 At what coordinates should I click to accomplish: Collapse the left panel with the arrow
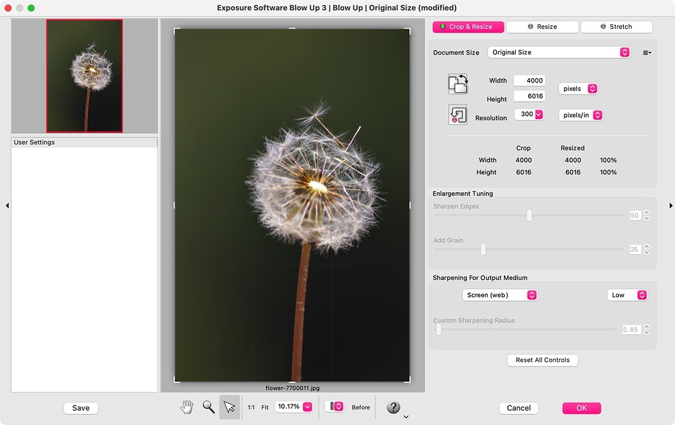pos(7,206)
